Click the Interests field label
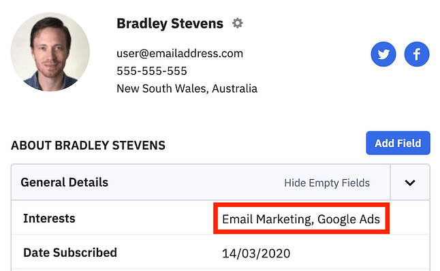Viewport: 440px width, 271px height. (49, 219)
